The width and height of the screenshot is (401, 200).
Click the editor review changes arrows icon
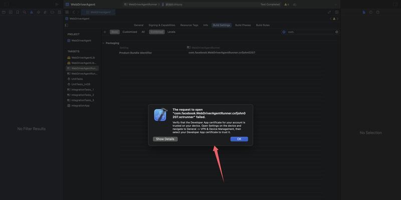pyautogui.click(x=329, y=12)
